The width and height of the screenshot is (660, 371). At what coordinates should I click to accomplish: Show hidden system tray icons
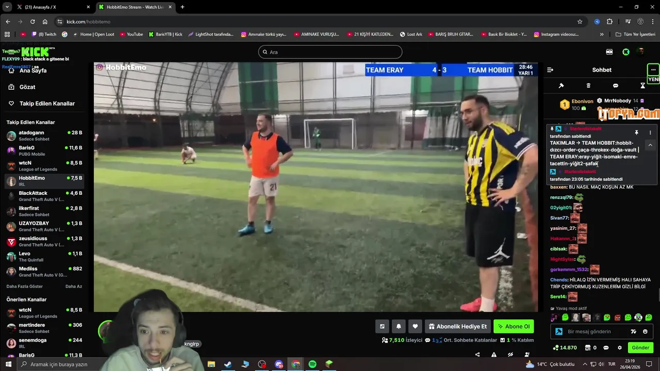click(x=585, y=364)
